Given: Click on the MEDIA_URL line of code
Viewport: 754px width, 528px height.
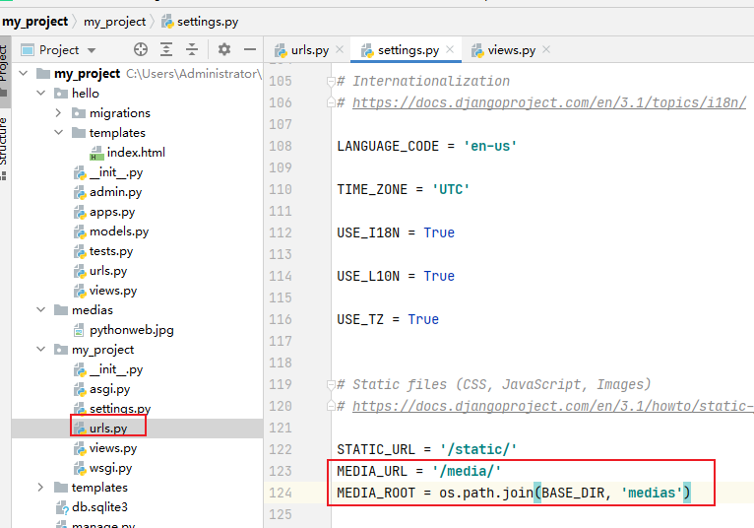Looking at the screenshot, I should (419, 471).
